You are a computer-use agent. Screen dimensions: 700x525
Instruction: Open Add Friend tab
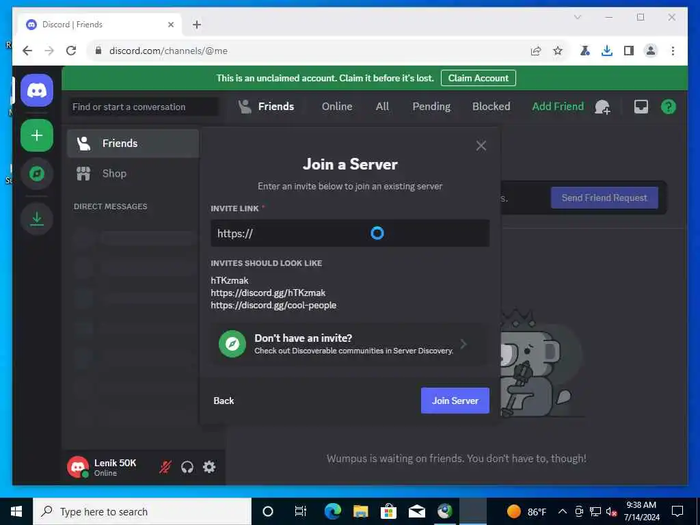tap(558, 107)
